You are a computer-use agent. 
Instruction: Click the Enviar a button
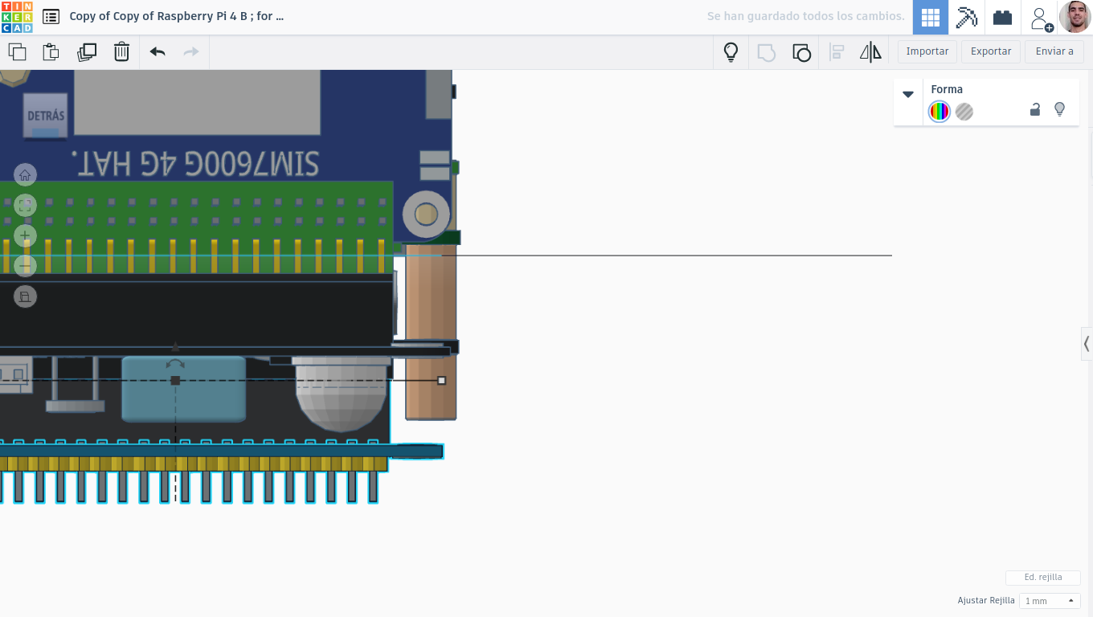[1054, 51]
